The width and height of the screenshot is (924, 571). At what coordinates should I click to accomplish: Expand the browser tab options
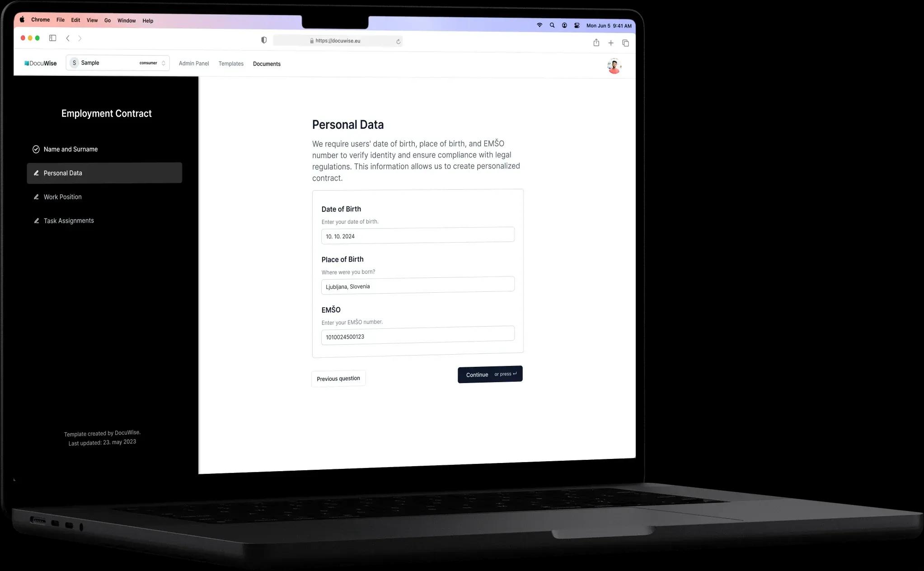[625, 42]
